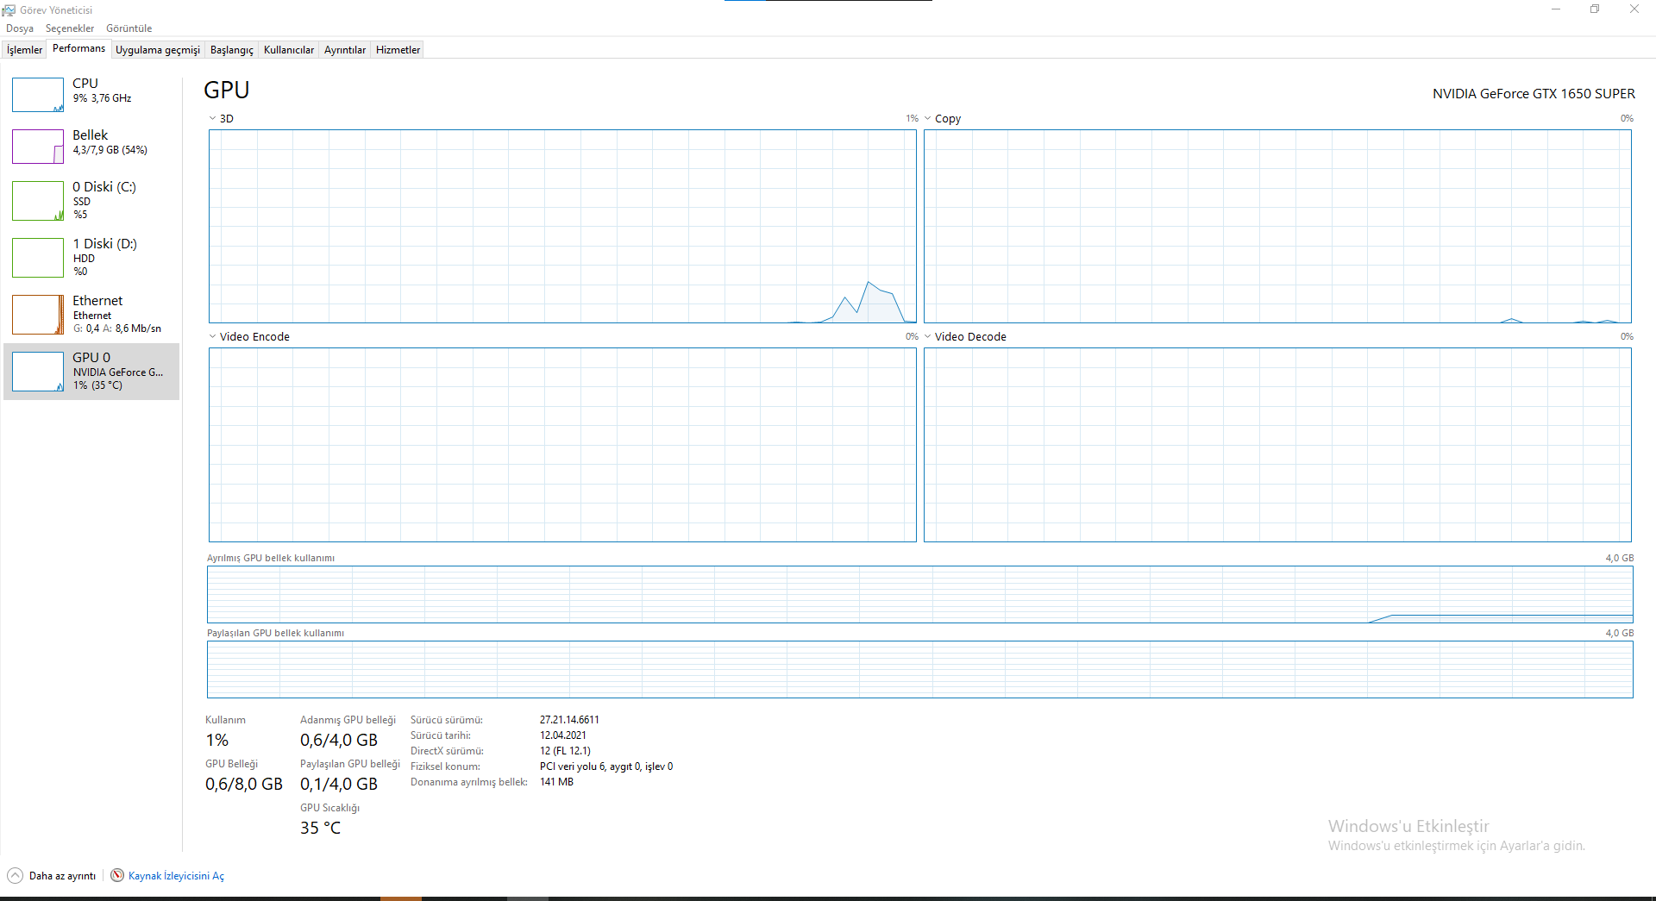Open the Copy graph engine dropdown
1656x901 pixels.
pyautogui.click(x=928, y=119)
